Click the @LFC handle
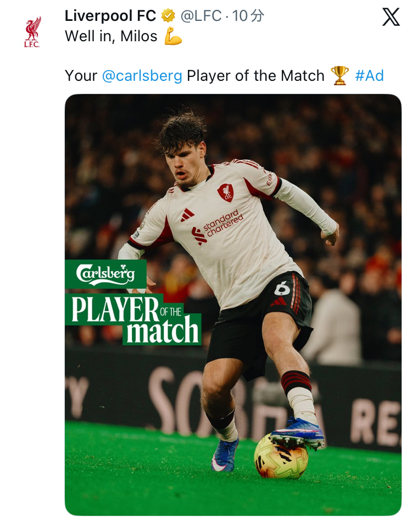This screenshot has width=412, height=518. (x=201, y=16)
